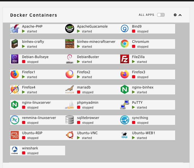Select the Firefox2 container icon
Screen dimensions: 194x168
(70, 74)
